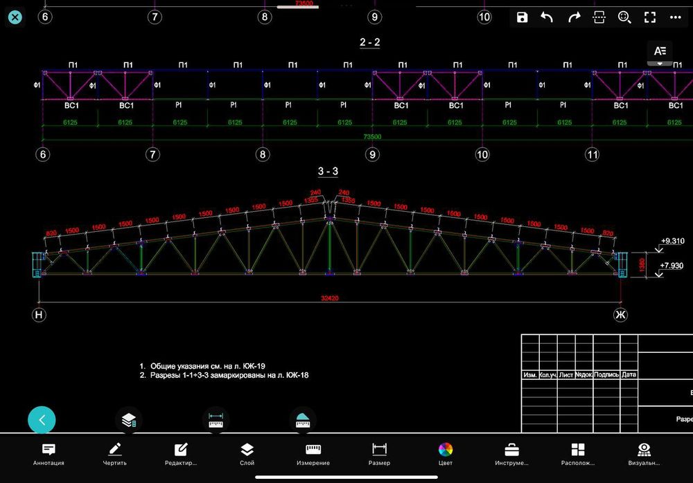The image size is (693, 483).
Task: Open the Инструме... toolbox menu
Action: coord(512,455)
